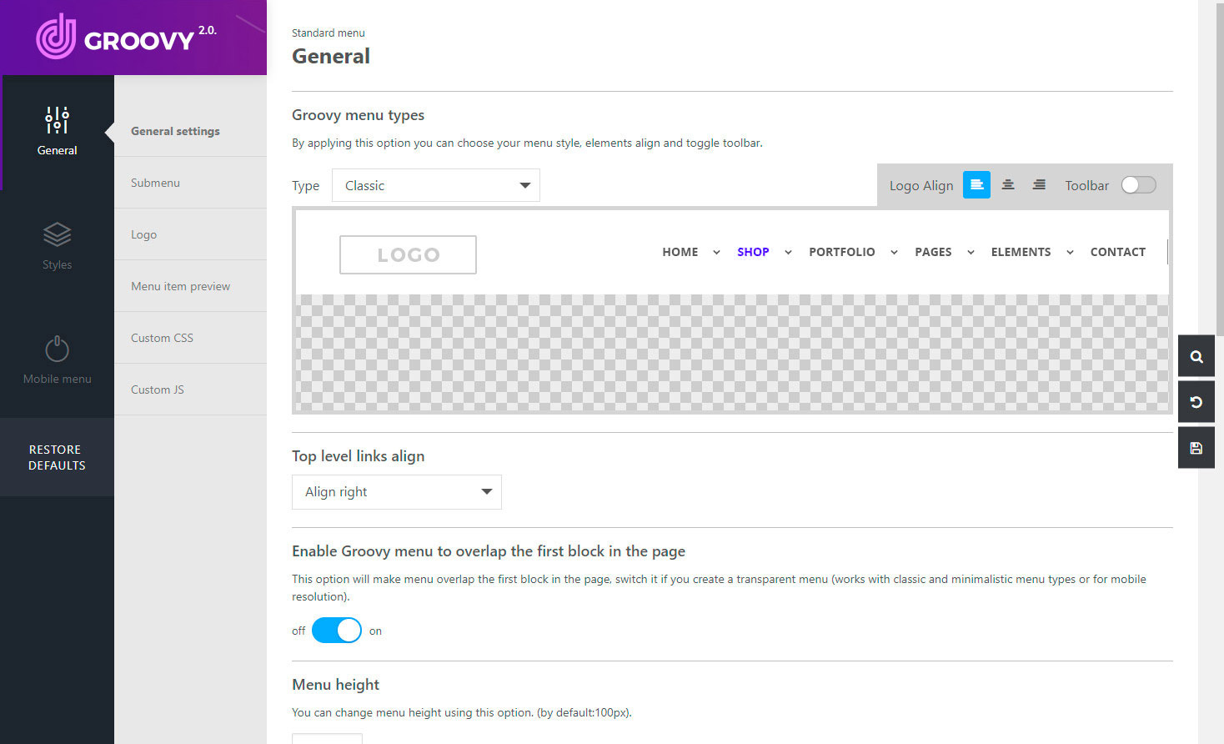The width and height of the screenshot is (1224, 744).
Task: Set logo align to right
Action: 1039,185
